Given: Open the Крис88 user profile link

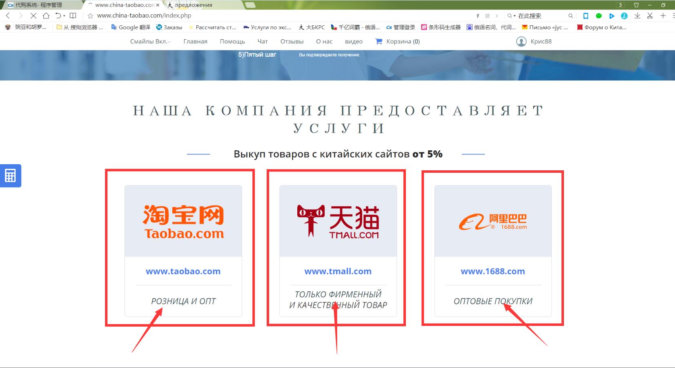Looking at the screenshot, I should [x=541, y=41].
